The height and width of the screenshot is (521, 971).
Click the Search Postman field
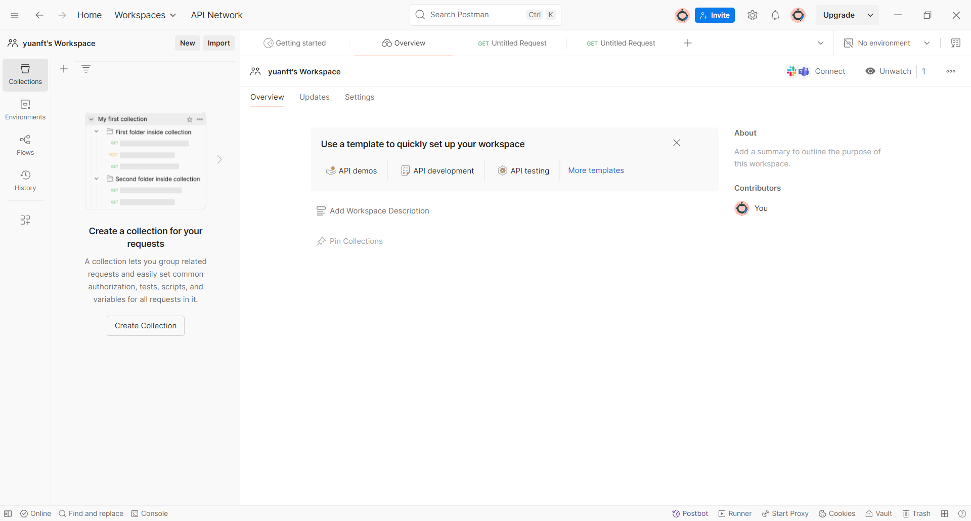(485, 15)
